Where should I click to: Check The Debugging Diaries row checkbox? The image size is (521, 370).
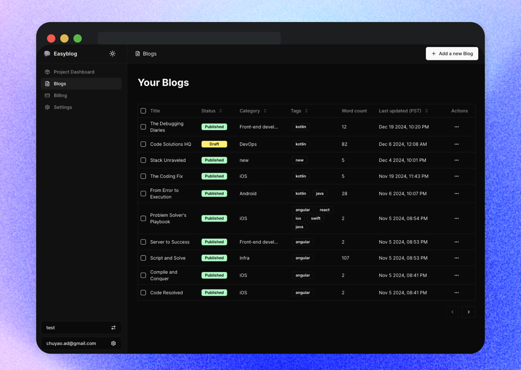click(143, 127)
